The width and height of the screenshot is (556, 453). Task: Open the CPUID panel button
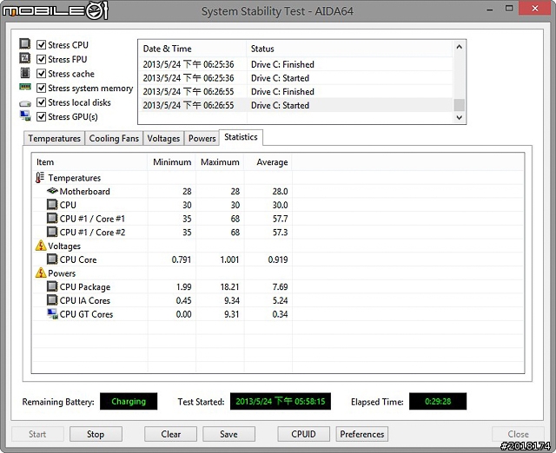coord(303,434)
